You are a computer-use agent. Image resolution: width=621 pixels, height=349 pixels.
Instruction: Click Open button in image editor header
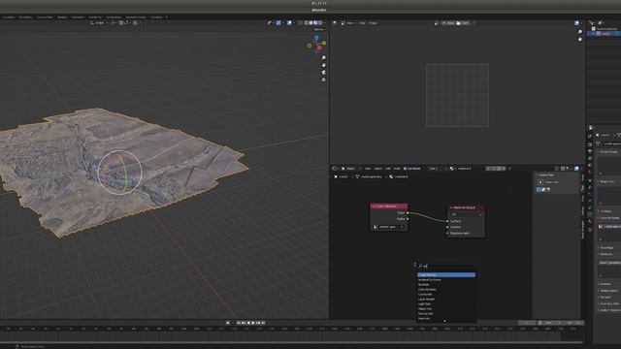pyautogui.click(x=463, y=23)
